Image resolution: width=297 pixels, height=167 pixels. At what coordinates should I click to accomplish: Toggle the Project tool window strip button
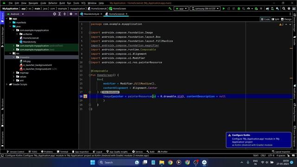(x=2, y=18)
